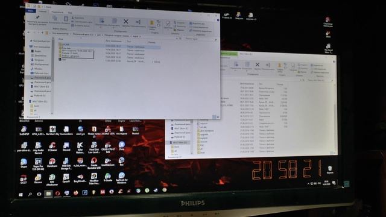Switch to the Поделиться ribbon tab
The width and height of the screenshot is (386, 217).
(x=57, y=12)
